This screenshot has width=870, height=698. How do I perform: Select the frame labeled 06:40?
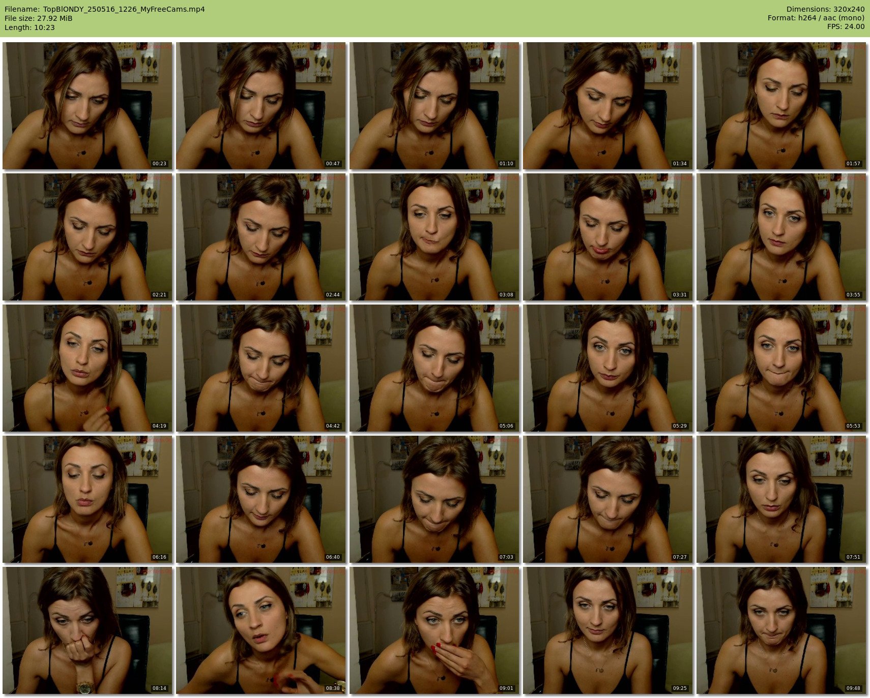click(x=261, y=499)
